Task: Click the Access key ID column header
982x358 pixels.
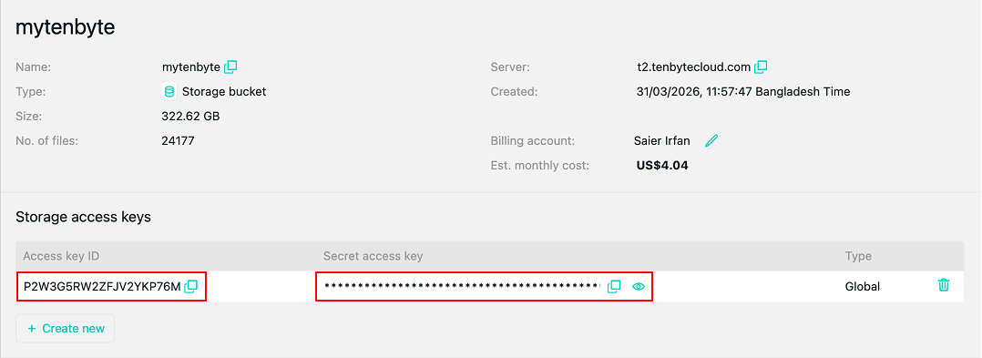Action: (x=61, y=256)
